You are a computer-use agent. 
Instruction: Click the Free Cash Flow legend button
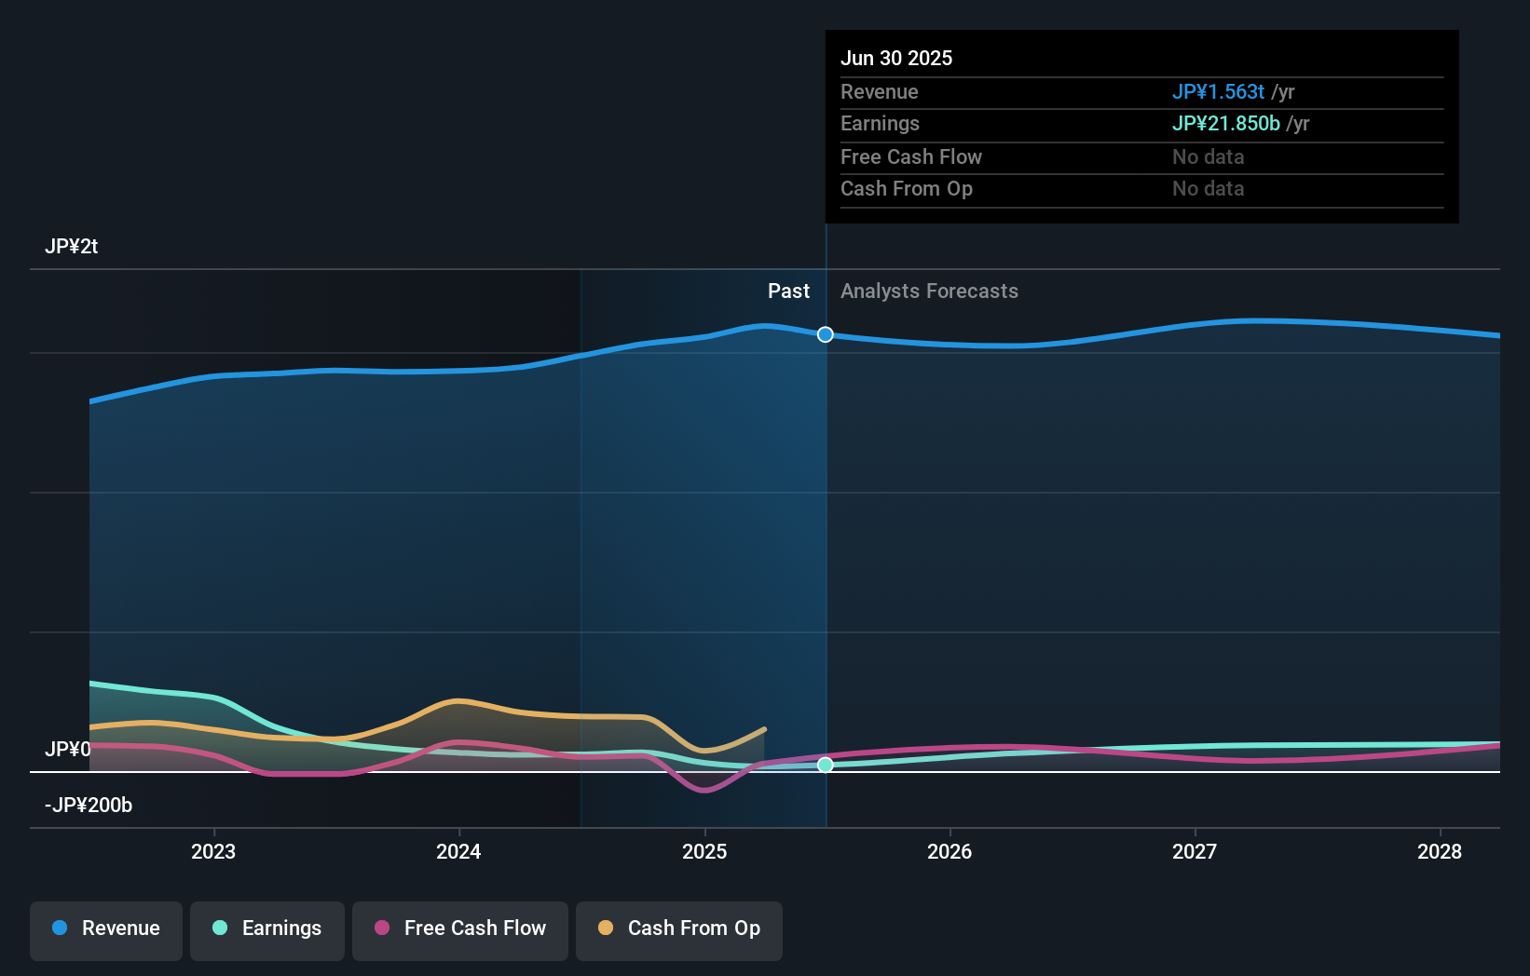[x=459, y=929]
